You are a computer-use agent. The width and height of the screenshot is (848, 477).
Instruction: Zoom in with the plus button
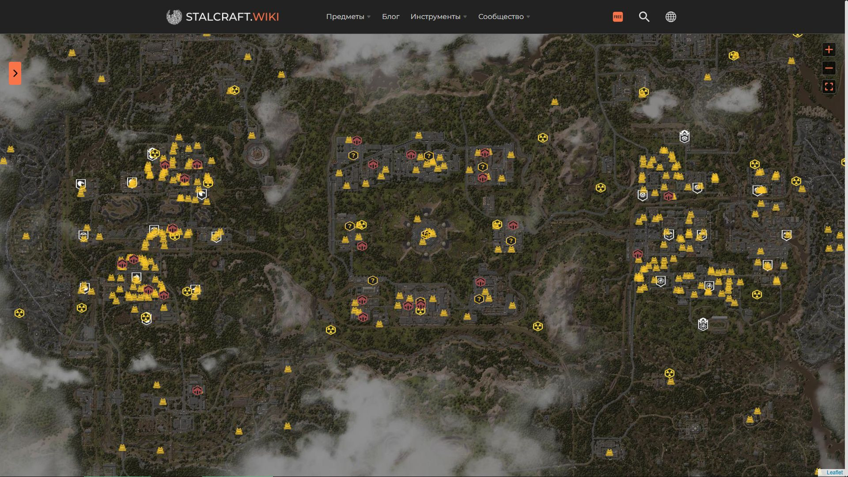pos(829,49)
